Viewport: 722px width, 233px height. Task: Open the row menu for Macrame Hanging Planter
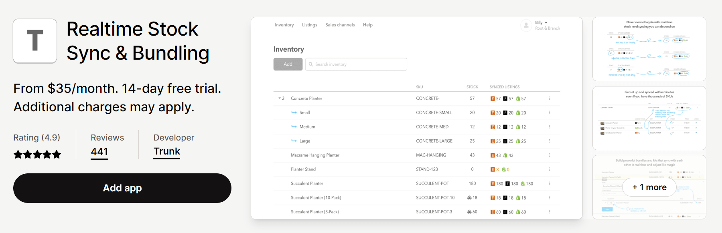tap(550, 155)
